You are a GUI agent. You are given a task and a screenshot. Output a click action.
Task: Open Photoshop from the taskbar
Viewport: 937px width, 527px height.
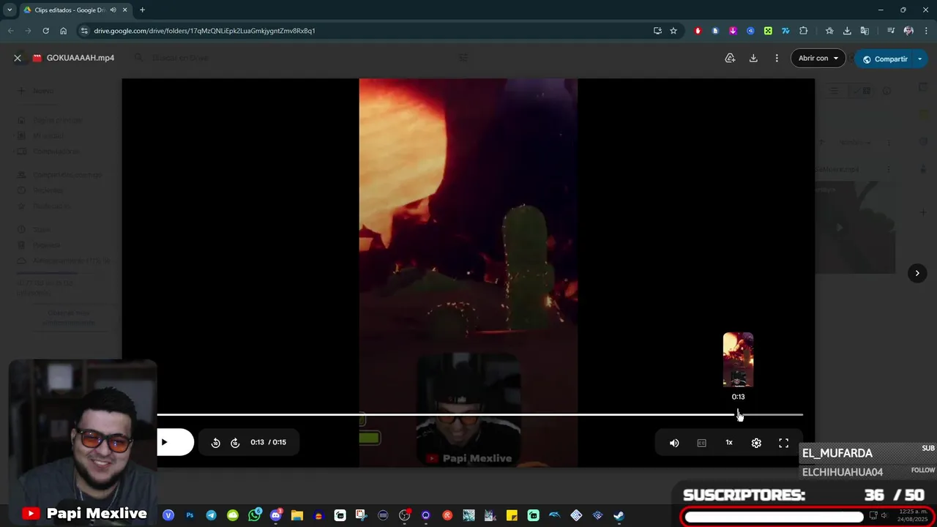click(x=190, y=515)
